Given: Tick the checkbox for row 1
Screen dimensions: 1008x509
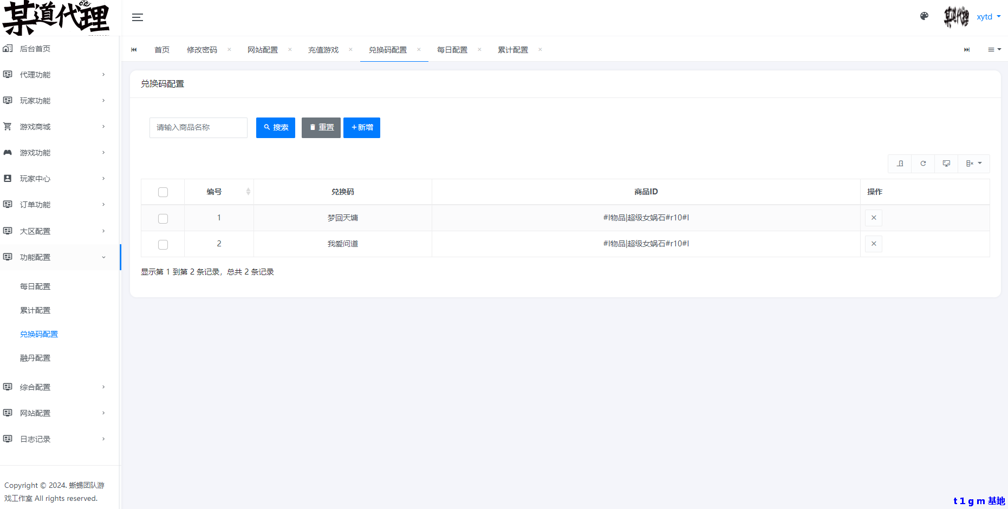Looking at the screenshot, I should coord(163,218).
